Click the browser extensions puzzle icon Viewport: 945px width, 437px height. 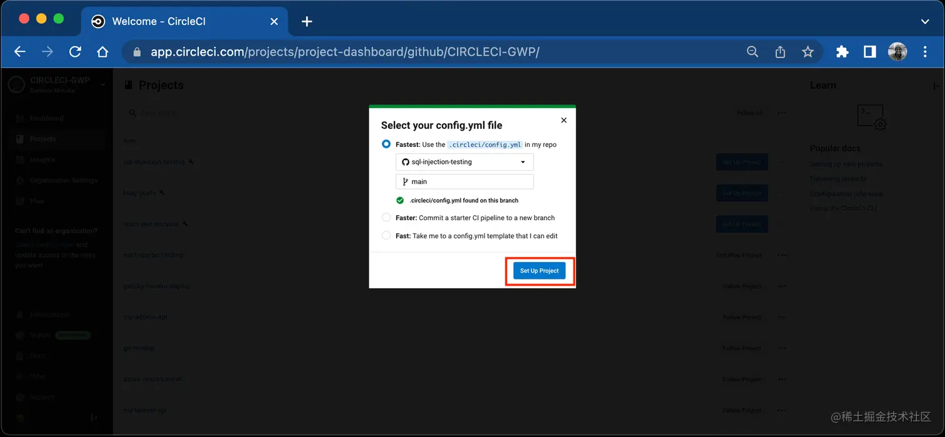(x=842, y=51)
